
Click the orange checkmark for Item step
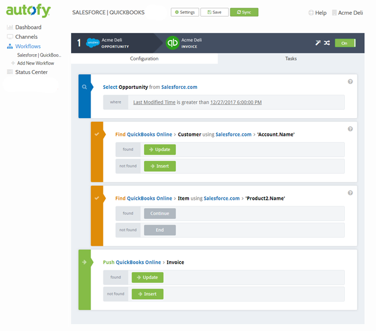point(97,198)
